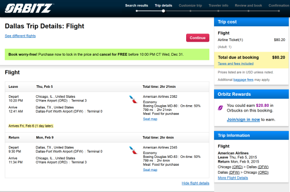Expand More Flight Details link

[x=233, y=178]
